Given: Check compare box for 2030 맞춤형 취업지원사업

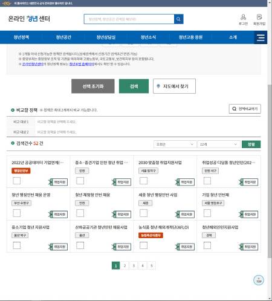Looking at the screenshot, I should click(x=143, y=181).
